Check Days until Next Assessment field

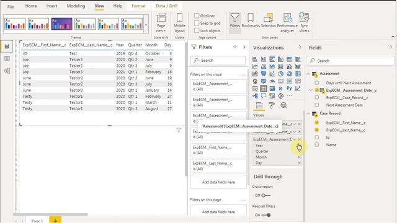click(x=317, y=82)
